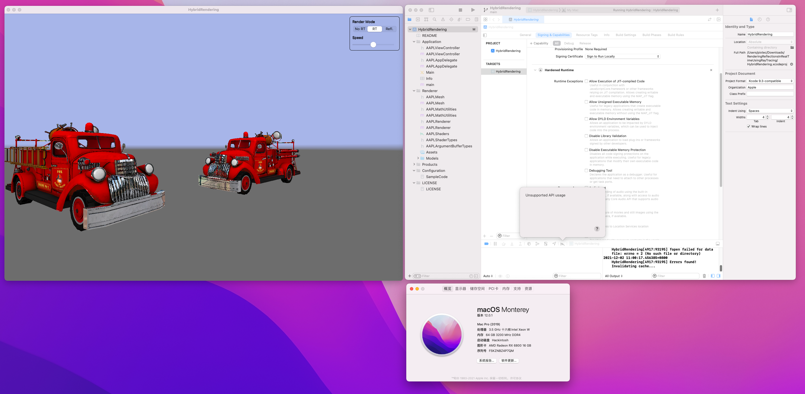Click the add Capability button
This screenshot has width=805, height=394.
coord(539,44)
